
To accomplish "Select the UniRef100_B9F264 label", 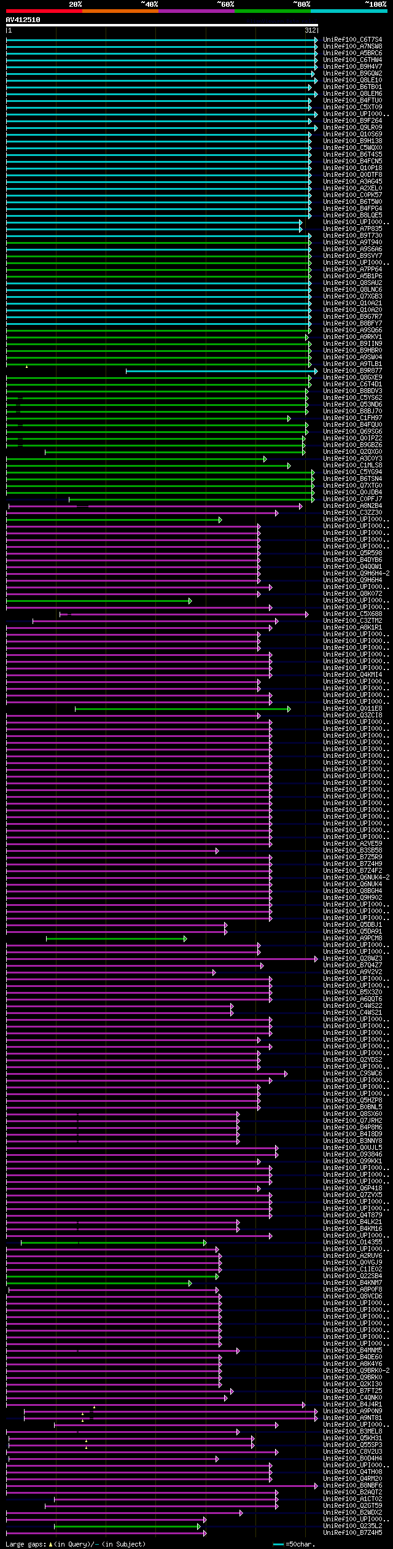I will click(352, 121).
